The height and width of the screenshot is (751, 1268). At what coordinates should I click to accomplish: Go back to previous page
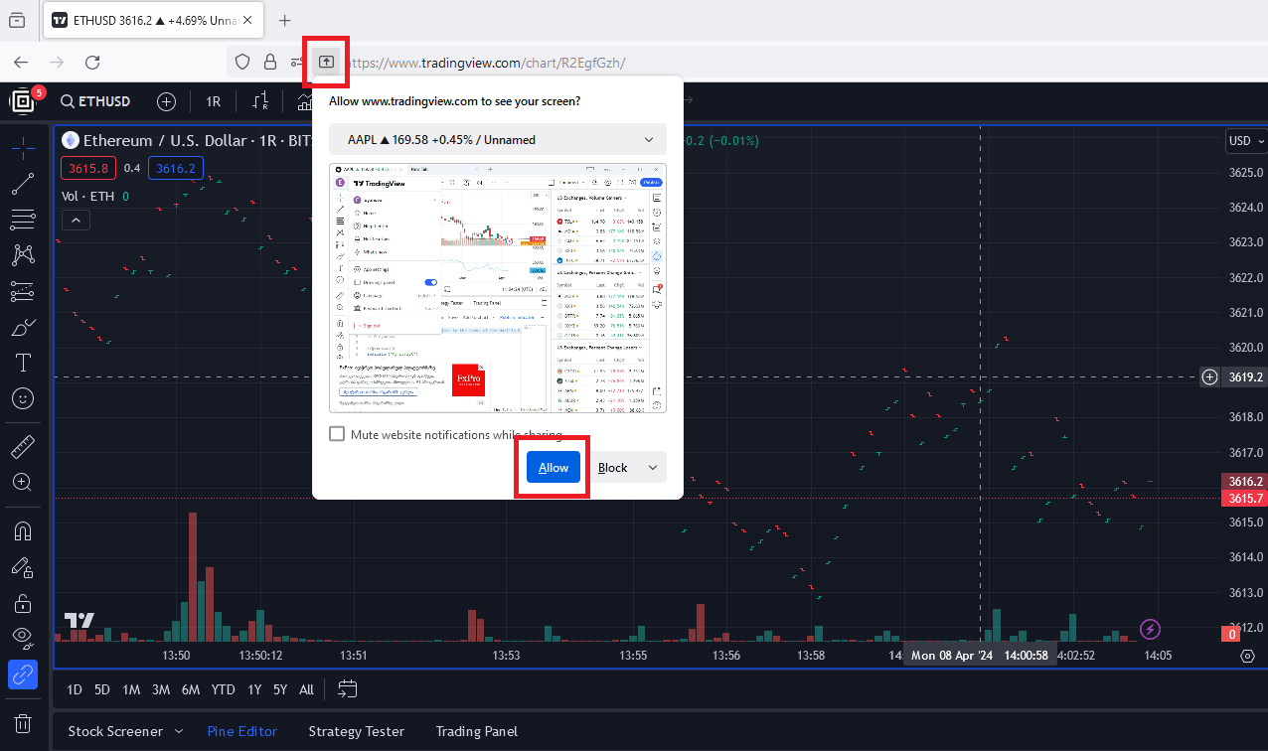[x=21, y=62]
